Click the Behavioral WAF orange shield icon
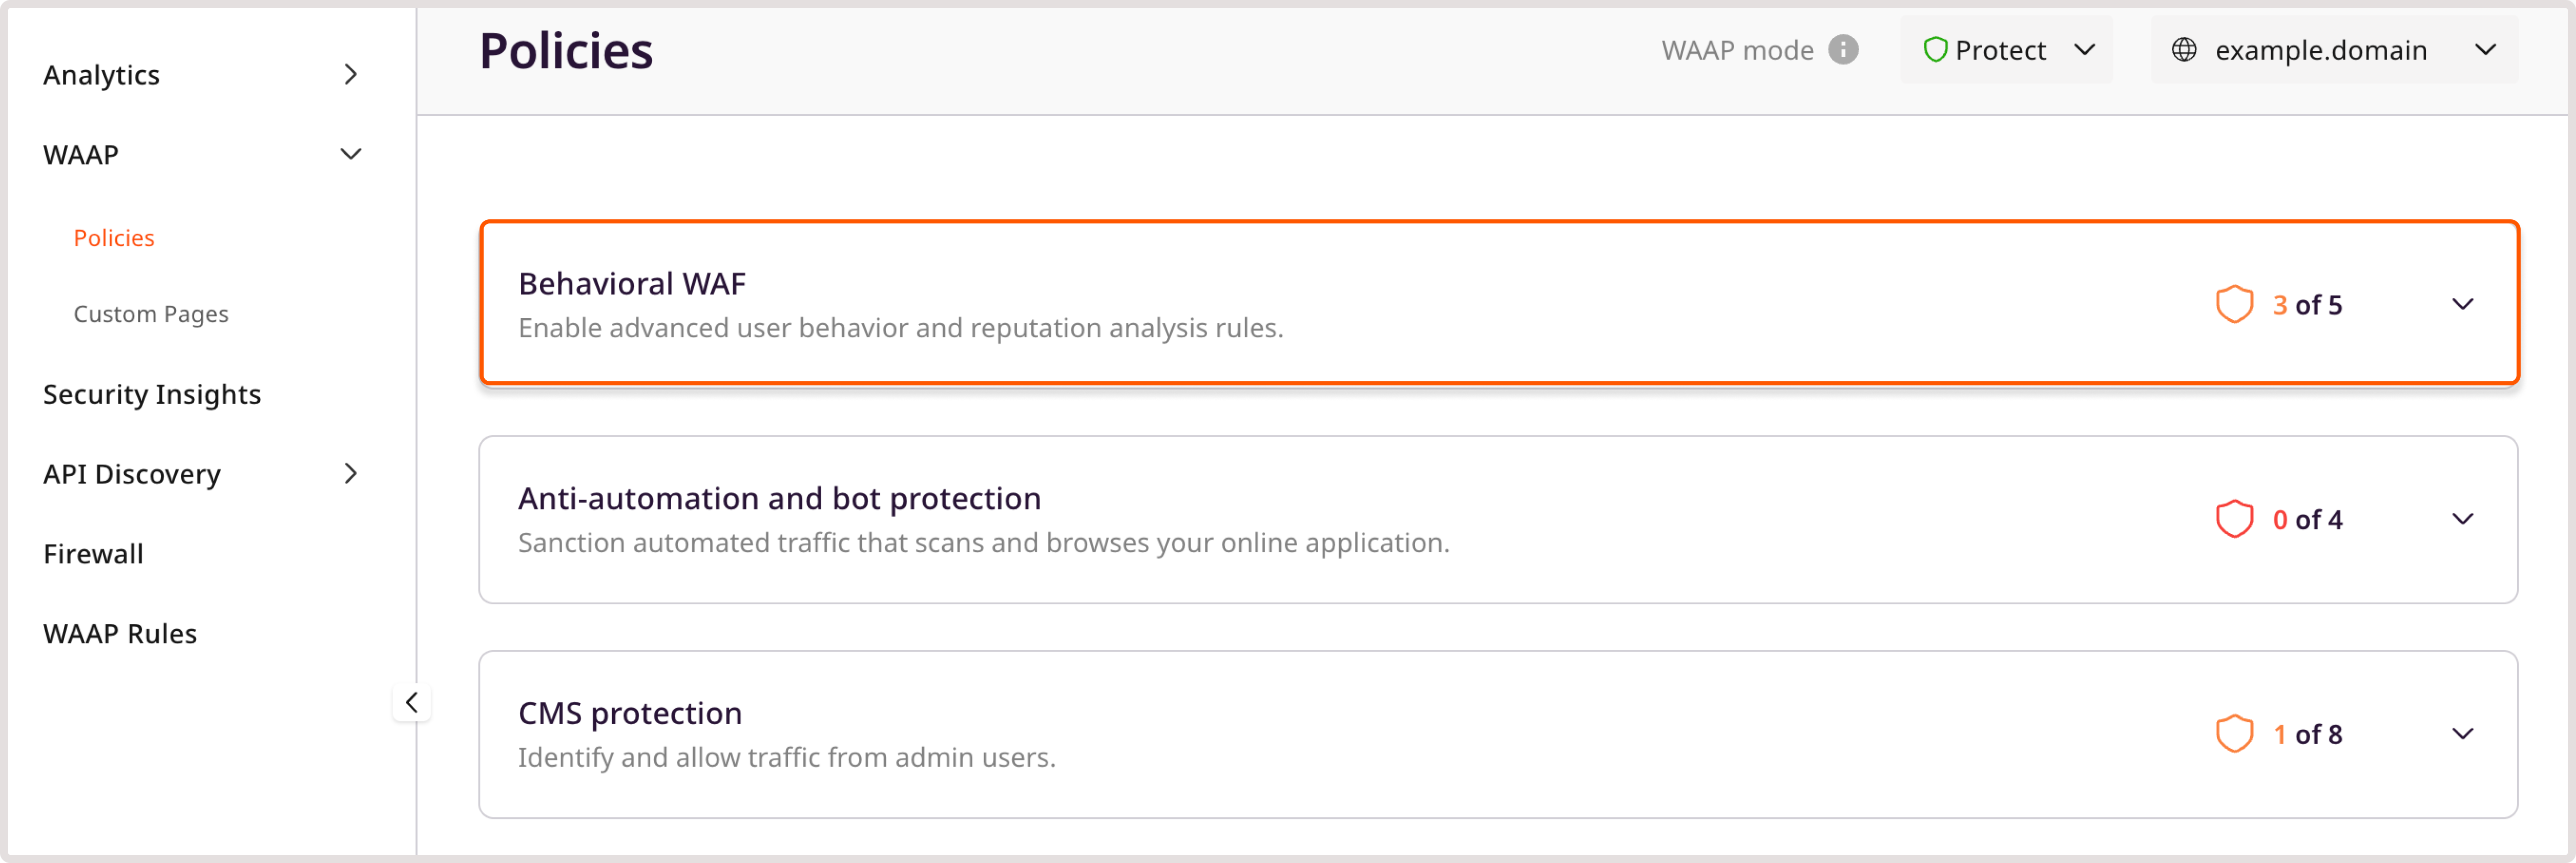The height and width of the screenshot is (863, 2576). pos(2234,304)
